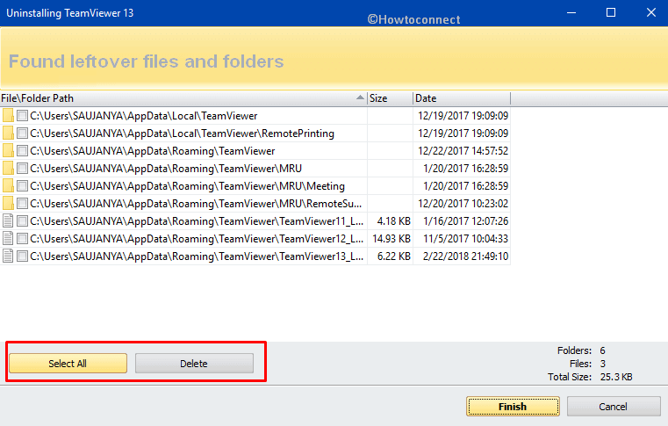Maximize the Uninstalling TeamViewer 13 window
The width and height of the screenshot is (668, 426).
pyautogui.click(x=611, y=13)
